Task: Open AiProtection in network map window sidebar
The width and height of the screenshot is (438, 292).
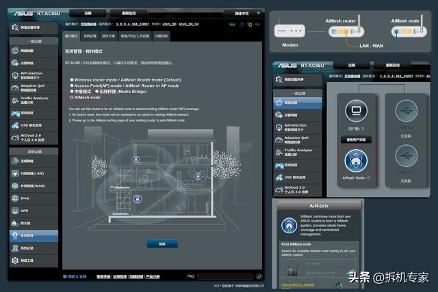Action: click(x=297, y=128)
